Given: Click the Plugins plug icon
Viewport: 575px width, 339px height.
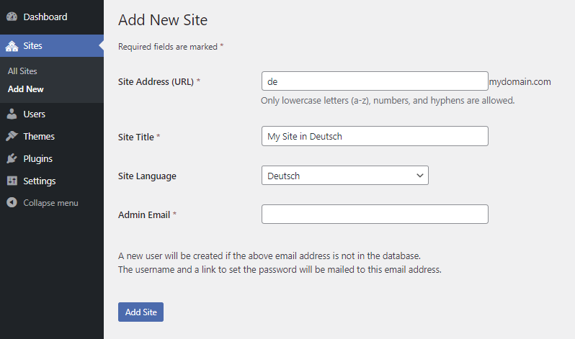Looking at the screenshot, I should pos(12,159).
